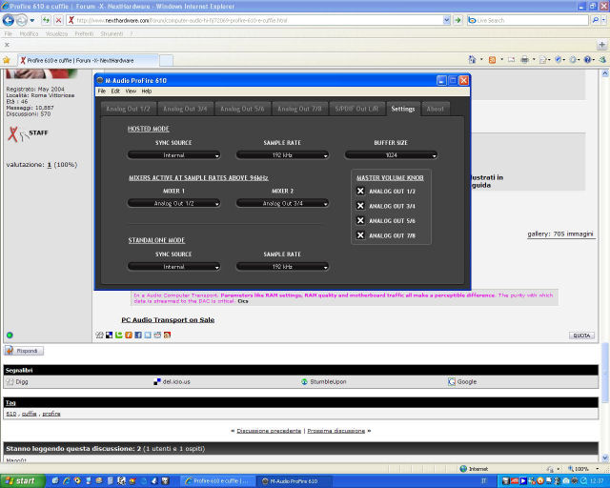Click the green Go arrow next to address bar

[x=457, y=20]
